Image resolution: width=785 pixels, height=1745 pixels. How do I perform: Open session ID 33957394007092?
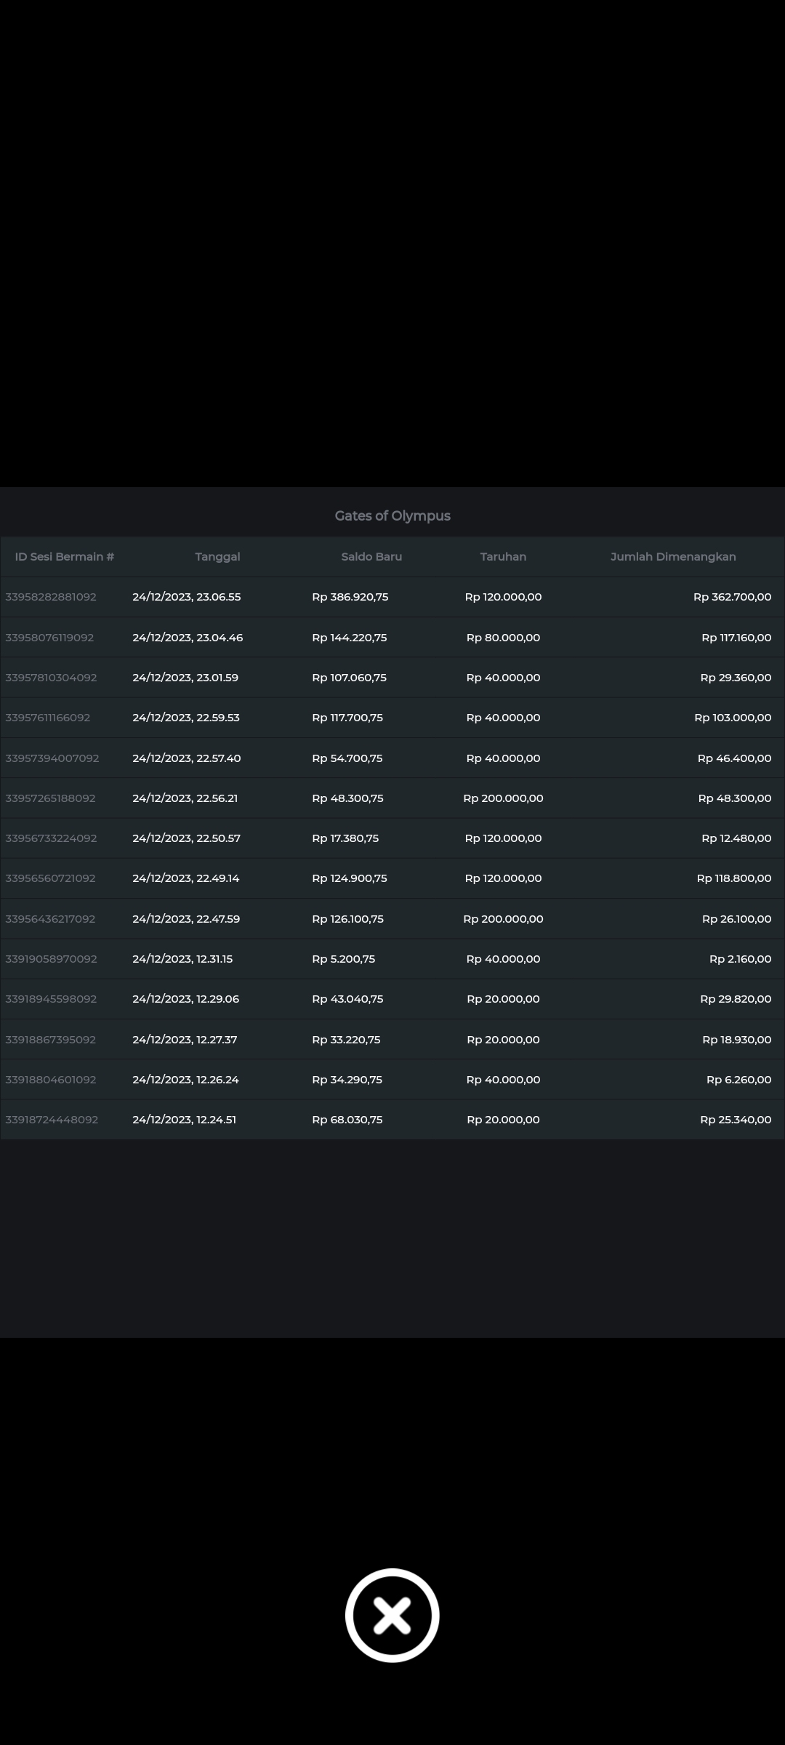[x=52, y=758]
